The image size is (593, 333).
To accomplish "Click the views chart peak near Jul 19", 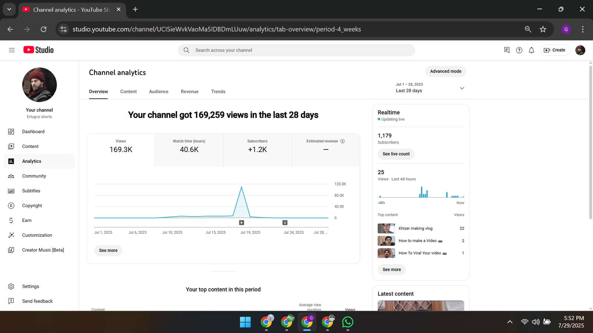I will click(x=242, y=187).
